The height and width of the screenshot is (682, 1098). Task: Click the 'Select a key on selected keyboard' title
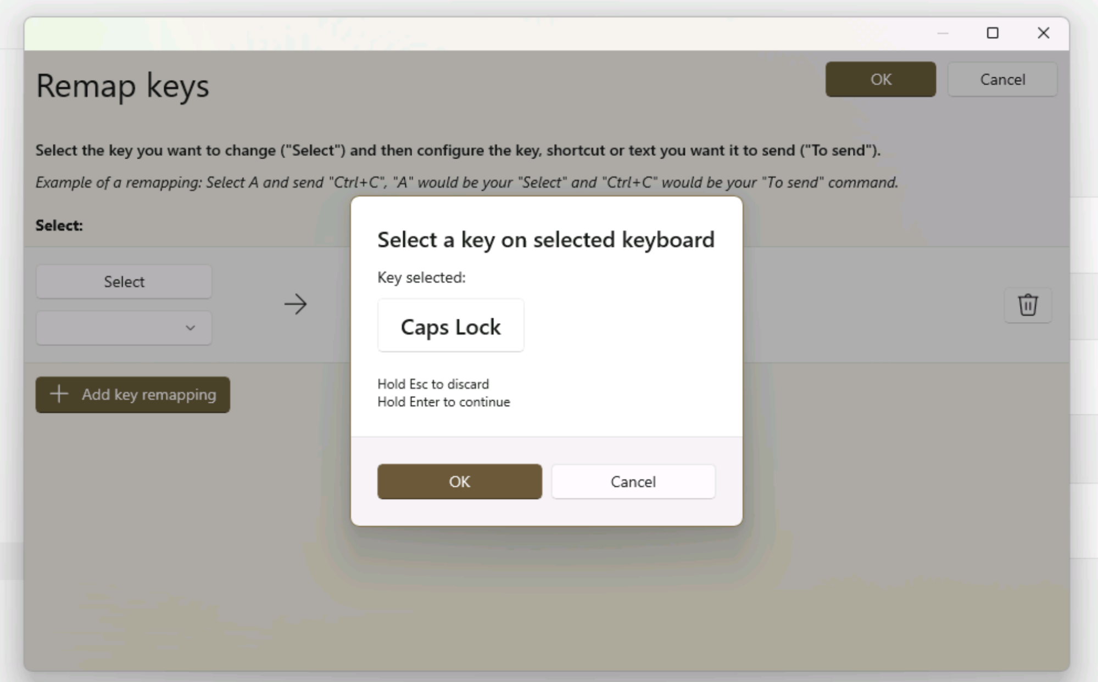tap(545, 240)
